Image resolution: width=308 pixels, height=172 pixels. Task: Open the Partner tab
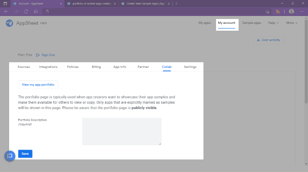(143, 67)
